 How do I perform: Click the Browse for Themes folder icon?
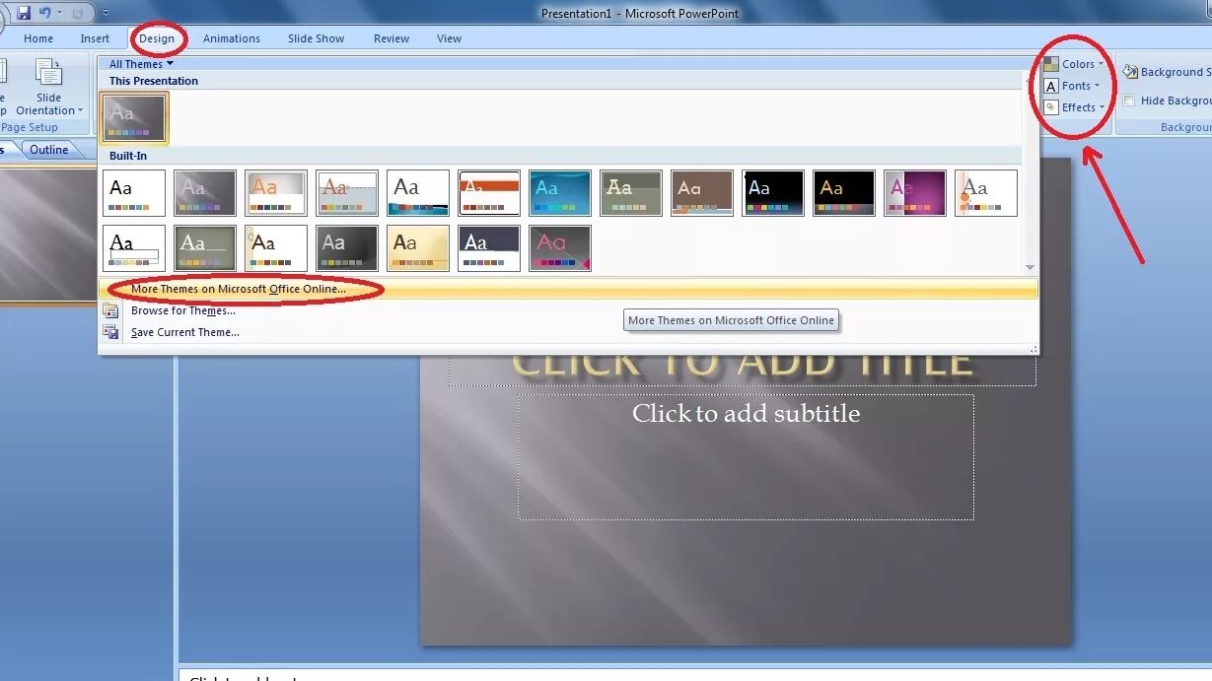pyautogui.click(x=111, y=310)
